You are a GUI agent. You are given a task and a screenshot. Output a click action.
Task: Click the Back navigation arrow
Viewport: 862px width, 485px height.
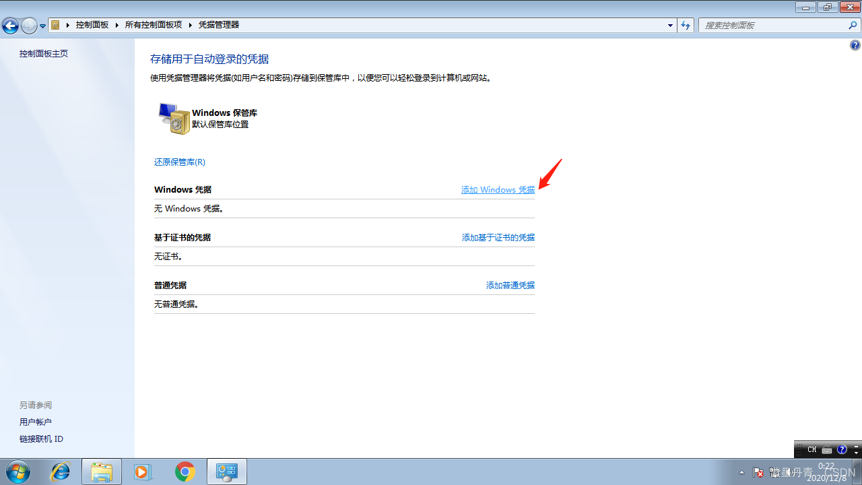10,26
